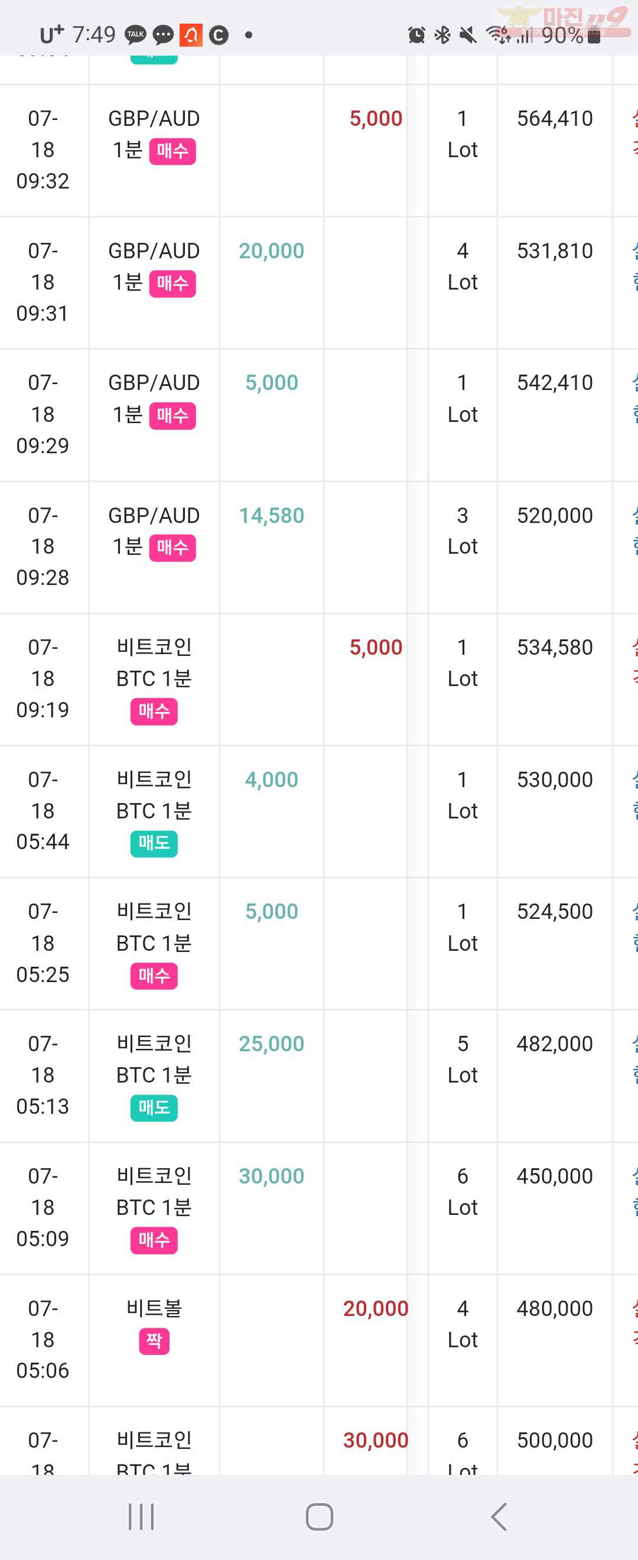
Task: Tap the Android home button
Action: tap(319, 1516)
